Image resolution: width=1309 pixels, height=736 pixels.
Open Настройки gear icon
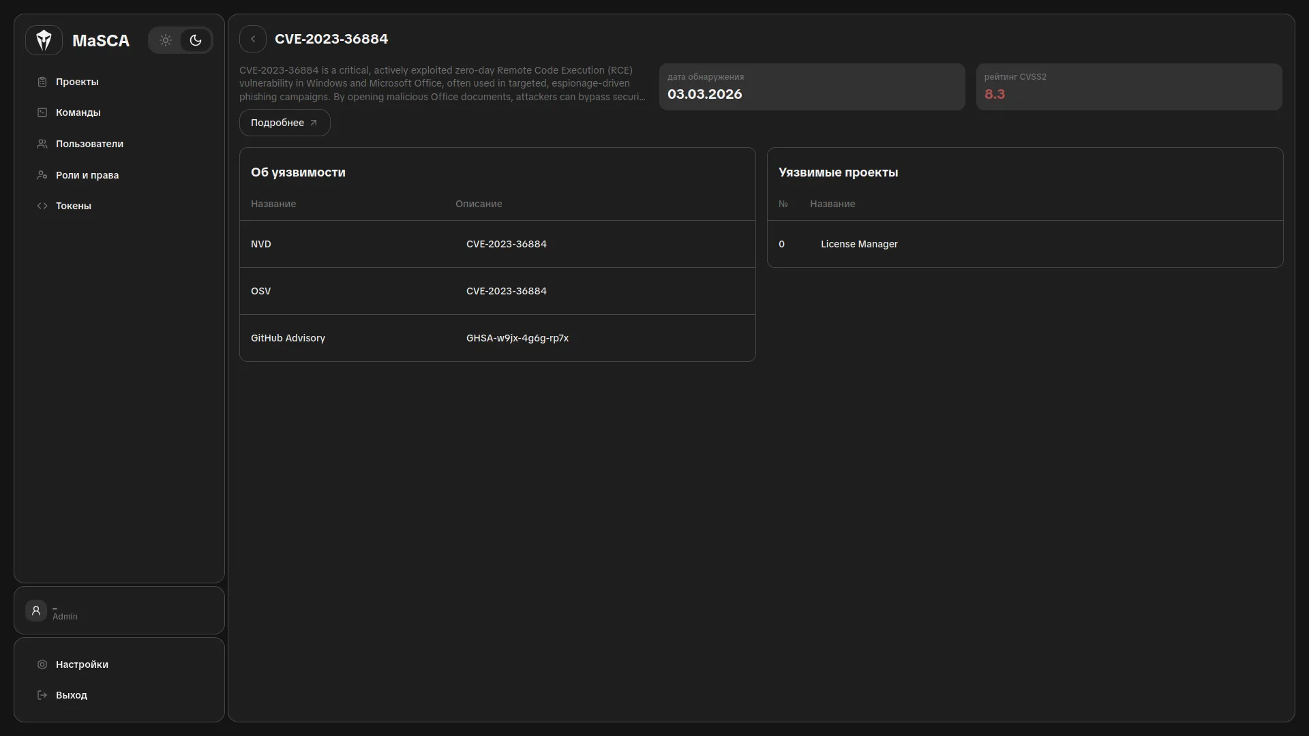click(x=42, y=664)
